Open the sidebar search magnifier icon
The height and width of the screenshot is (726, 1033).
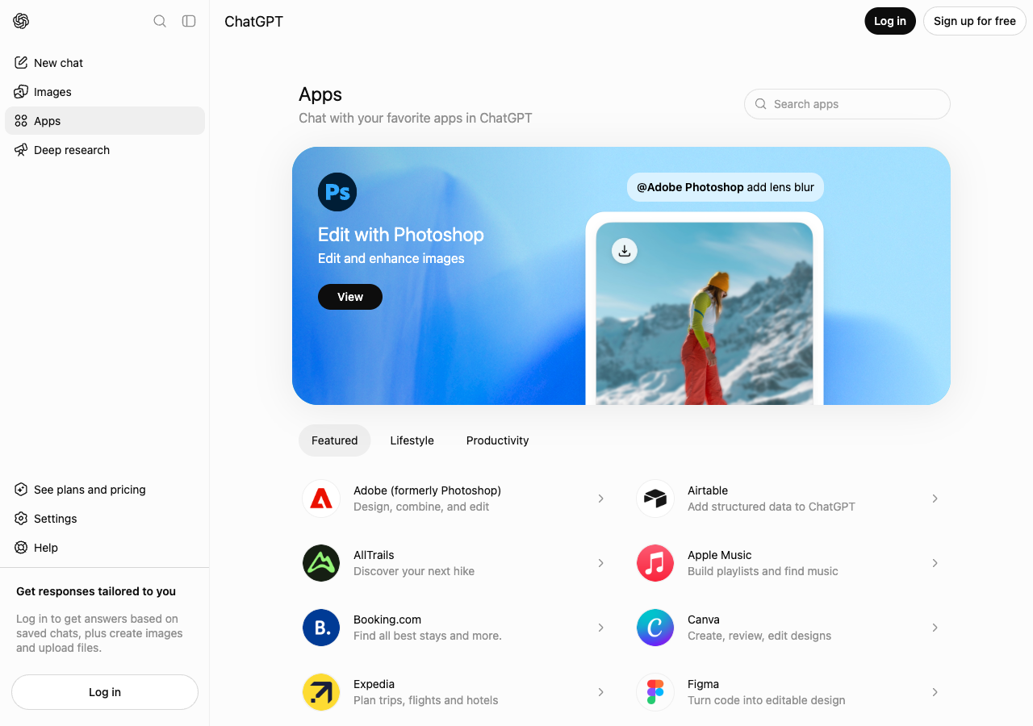(160, 21)
